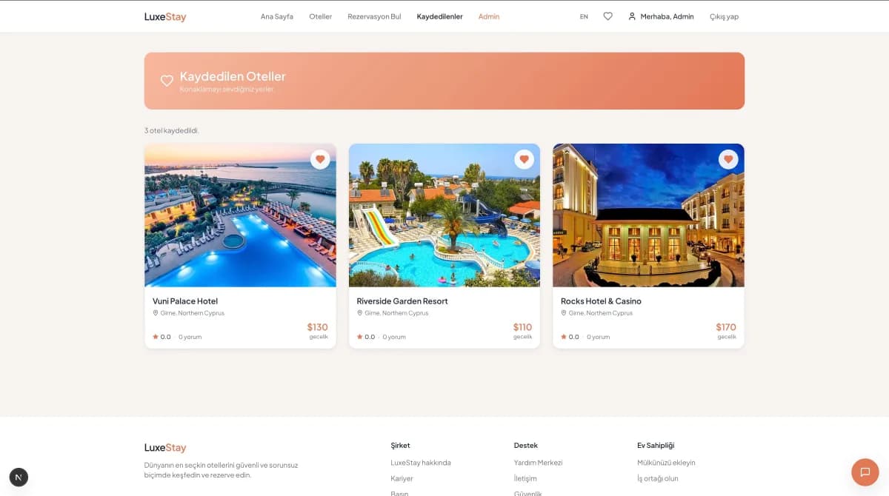The width and height of the screenshot is (889, 496).
Task: Open Rezervasyon Bul page
Action: pyautogui.click(x=374, y=16)
